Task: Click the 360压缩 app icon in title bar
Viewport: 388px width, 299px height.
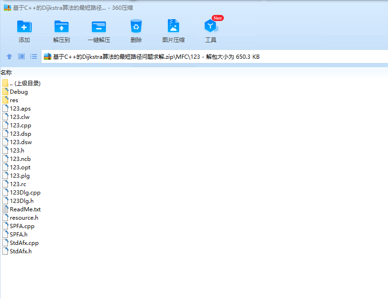Action: [x=7, y=7]
